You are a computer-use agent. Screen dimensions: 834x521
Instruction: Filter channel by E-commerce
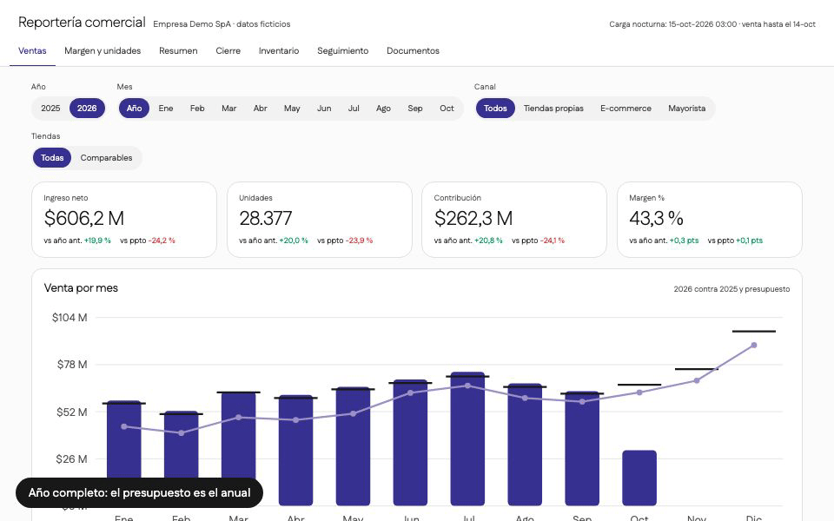click(626, 109)
